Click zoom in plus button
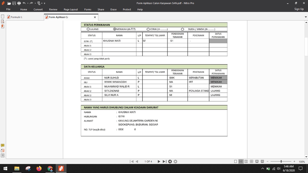Screen dimensions: 308x173 coord(294,161)
